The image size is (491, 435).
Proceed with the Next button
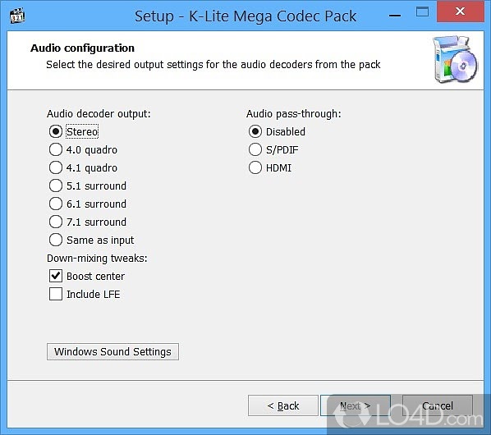point(356,405)
